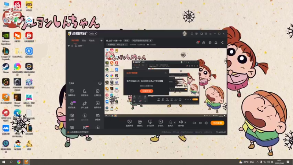
Task: Share the stream via share icon
Action: (x=222, y=43)
